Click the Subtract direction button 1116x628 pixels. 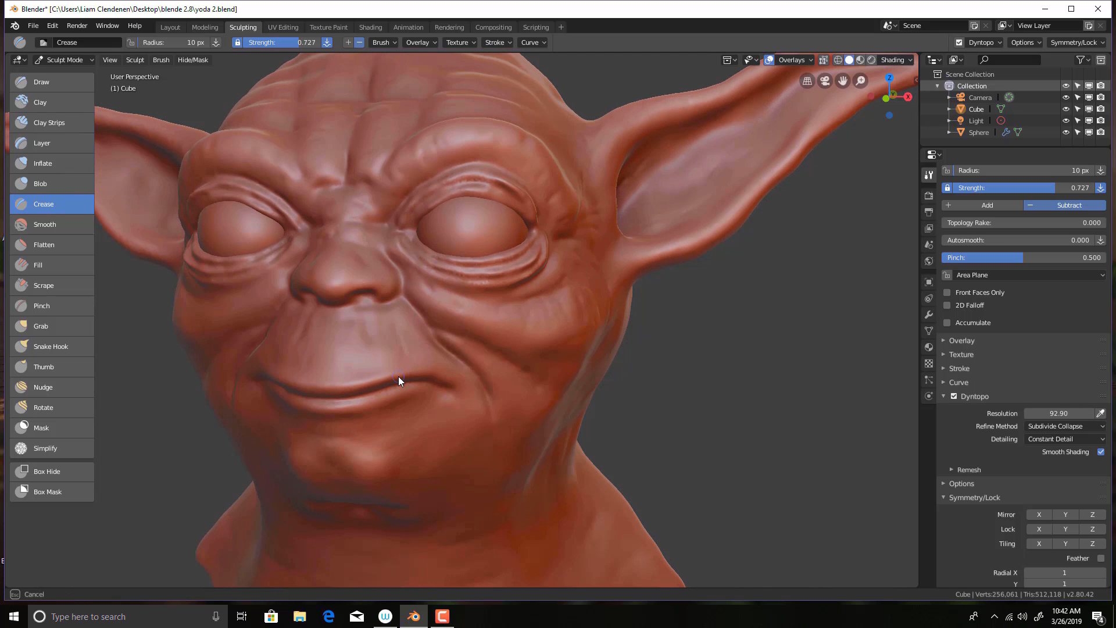pos(1065,205)
